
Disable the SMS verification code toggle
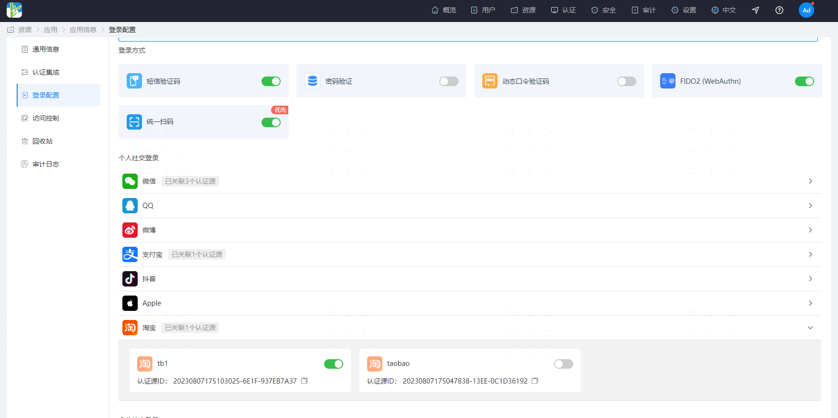click(271, 81)
